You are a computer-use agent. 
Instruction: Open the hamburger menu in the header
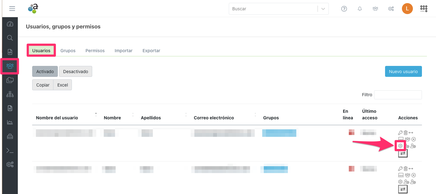pyautogui.click(x=12, y=9)
